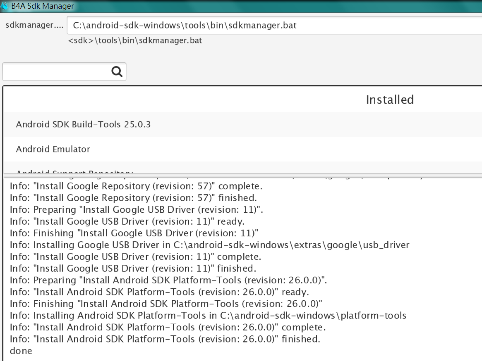Click the Preparing Android SDK Platform-Tools log line
482x361 pixels.
168,280
